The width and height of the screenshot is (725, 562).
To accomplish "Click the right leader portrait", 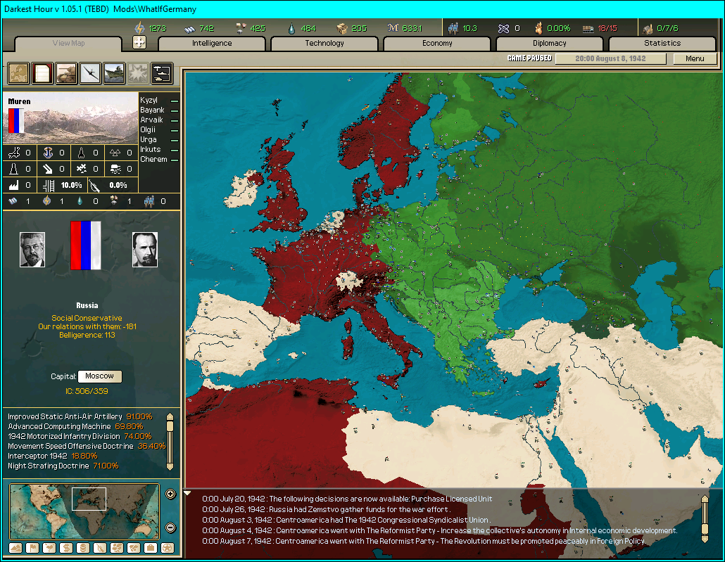I will pyautogui.click(x=145, y=250).
